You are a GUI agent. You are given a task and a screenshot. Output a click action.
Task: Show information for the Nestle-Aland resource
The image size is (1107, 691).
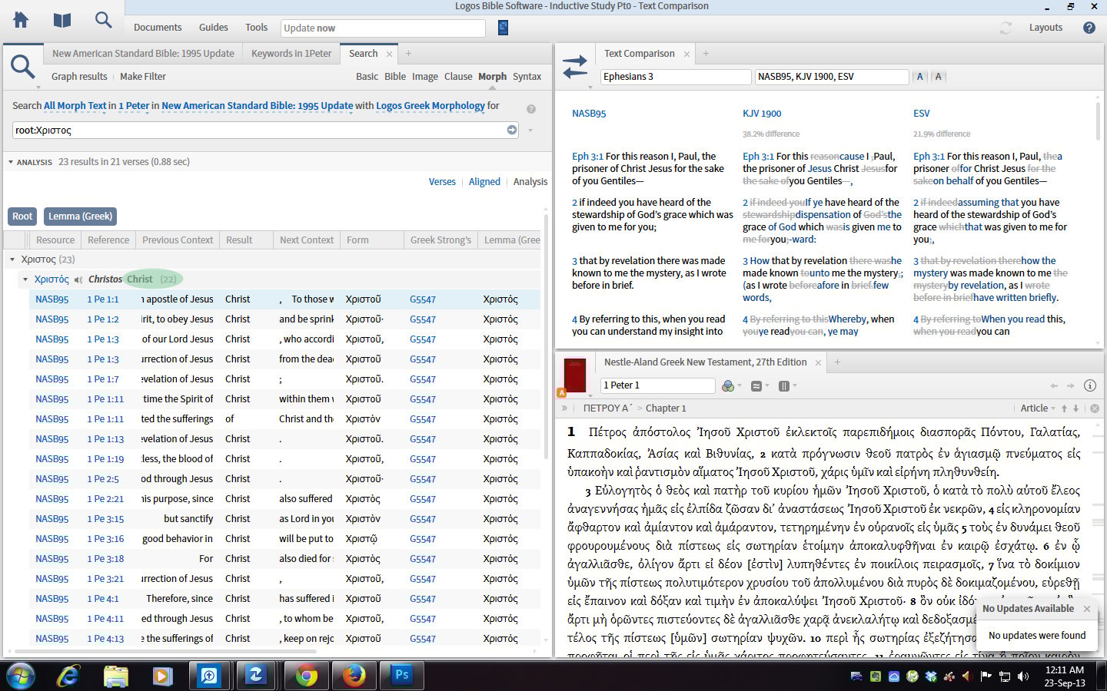[1090, 385]
